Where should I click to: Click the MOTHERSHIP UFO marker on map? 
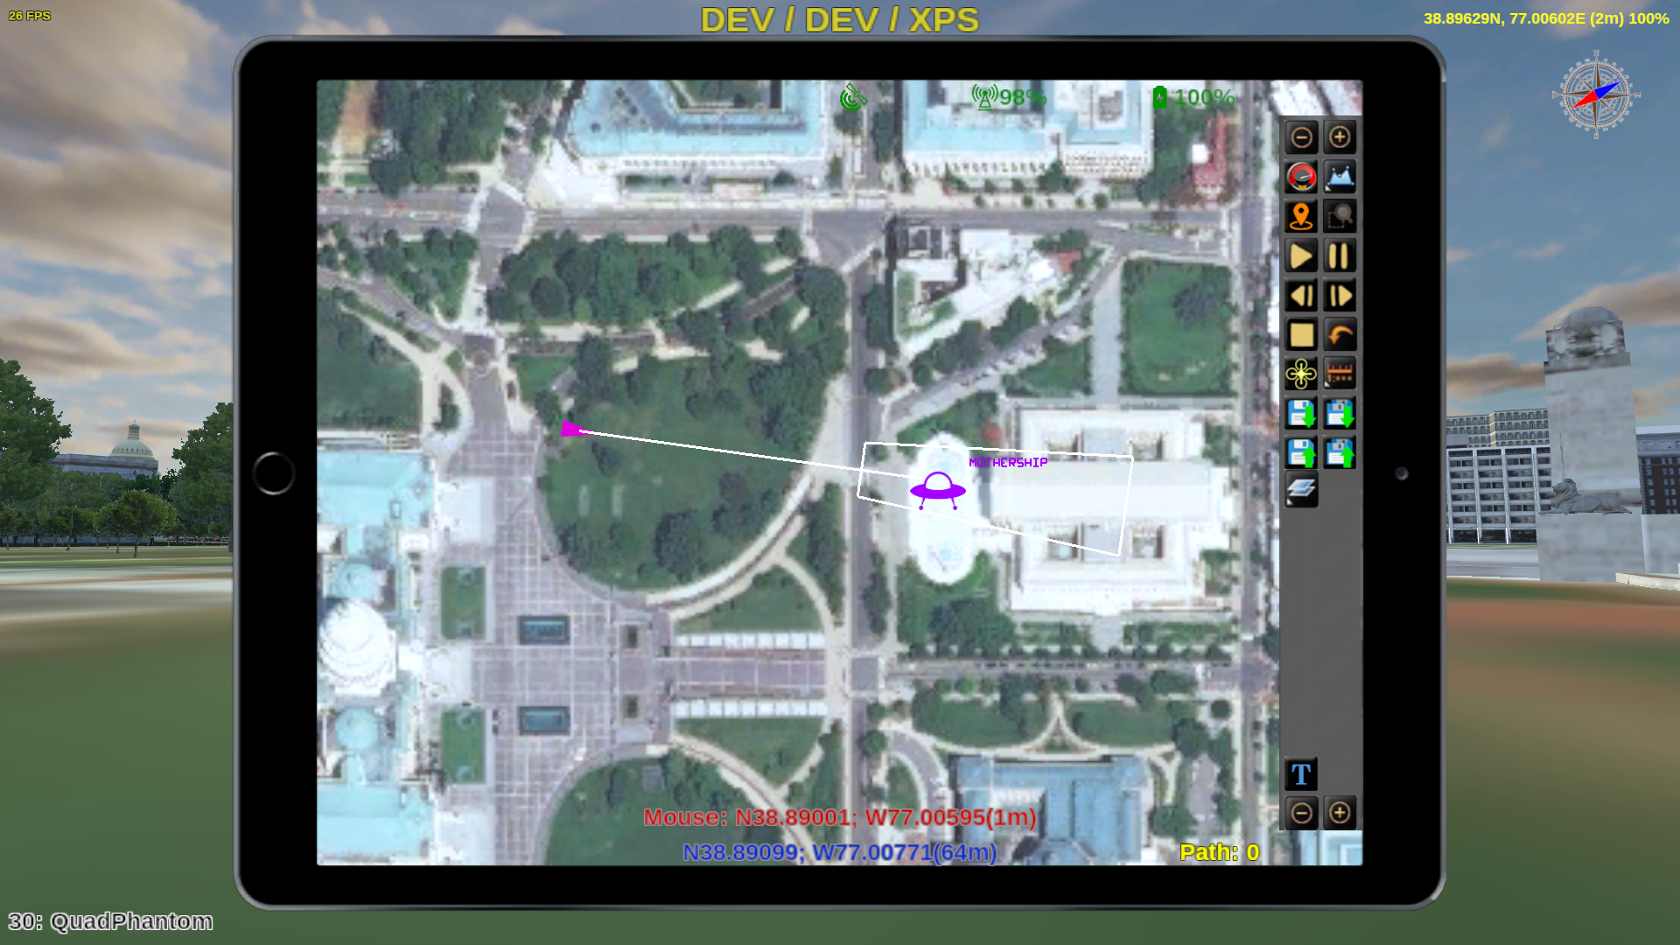tap(937, 488)
